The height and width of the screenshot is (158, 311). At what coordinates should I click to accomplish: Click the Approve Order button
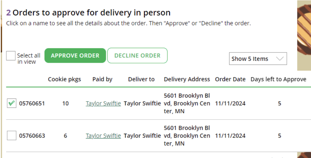click(x=75, y=56)
